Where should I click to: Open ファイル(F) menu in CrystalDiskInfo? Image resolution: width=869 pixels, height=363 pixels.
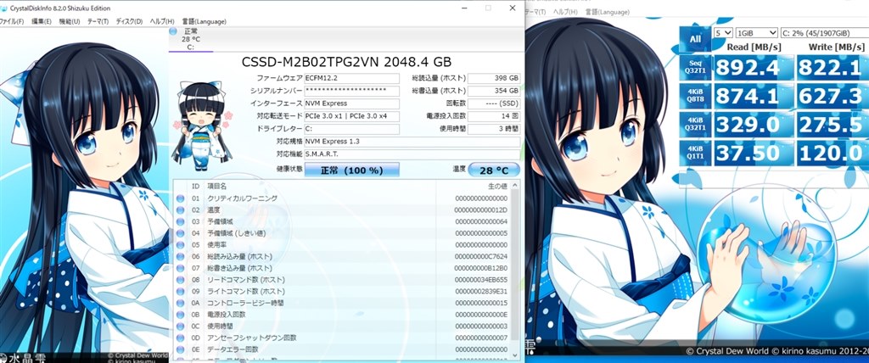(11, 21)
